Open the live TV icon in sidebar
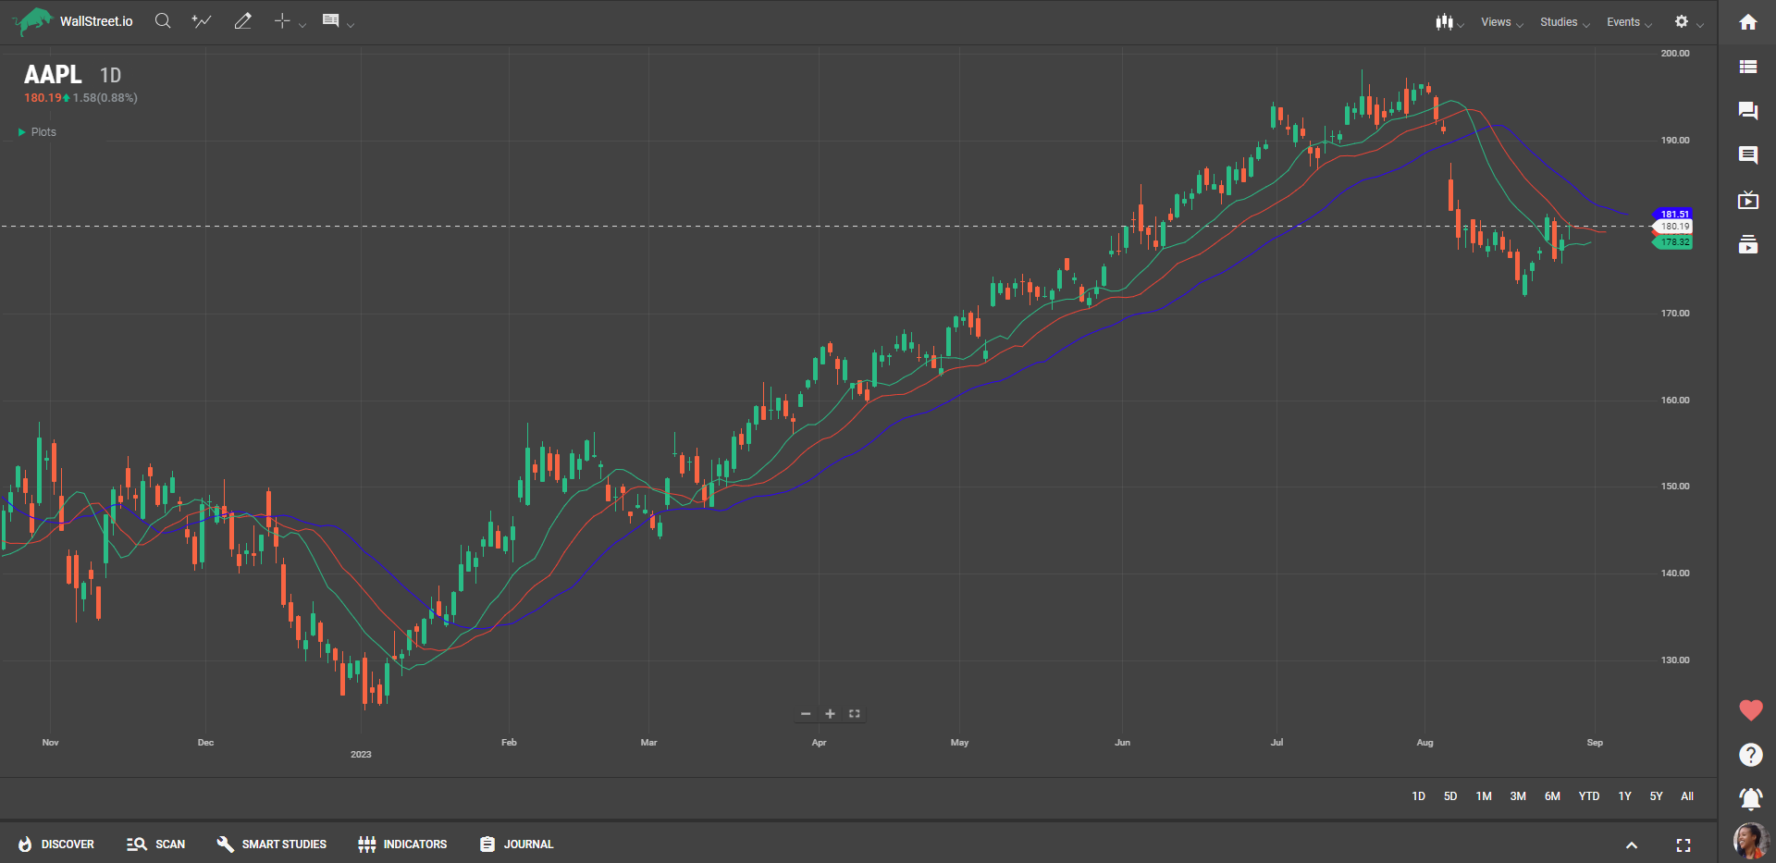1776x863 pixels. click(1747, 201)
